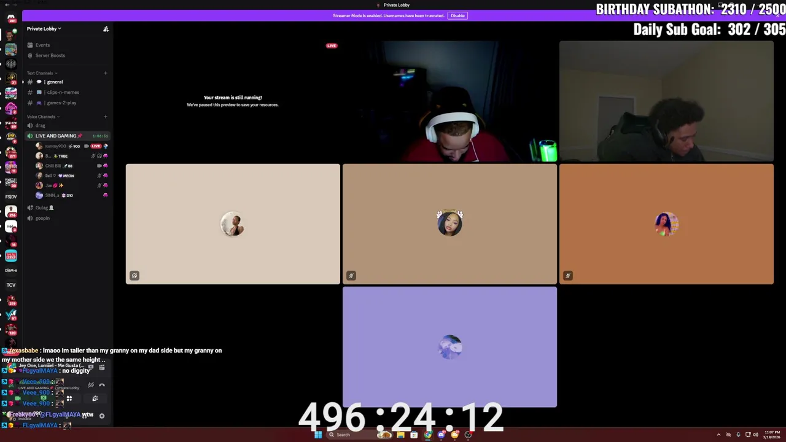Add a channel under Text Channels

(x=105, y=73)
